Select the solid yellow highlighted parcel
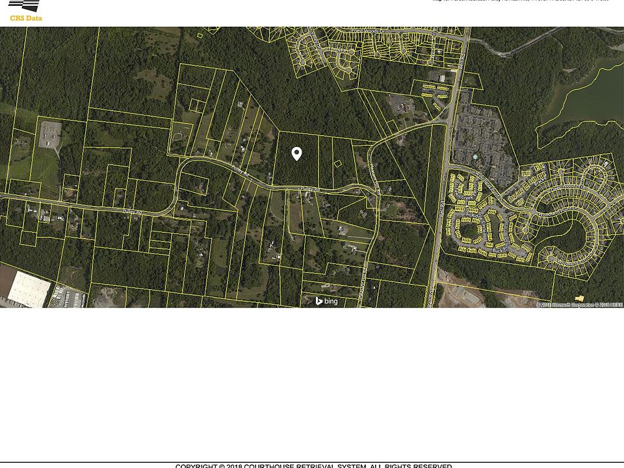Screen dimensions: 624x468 (x=579, y=298)
